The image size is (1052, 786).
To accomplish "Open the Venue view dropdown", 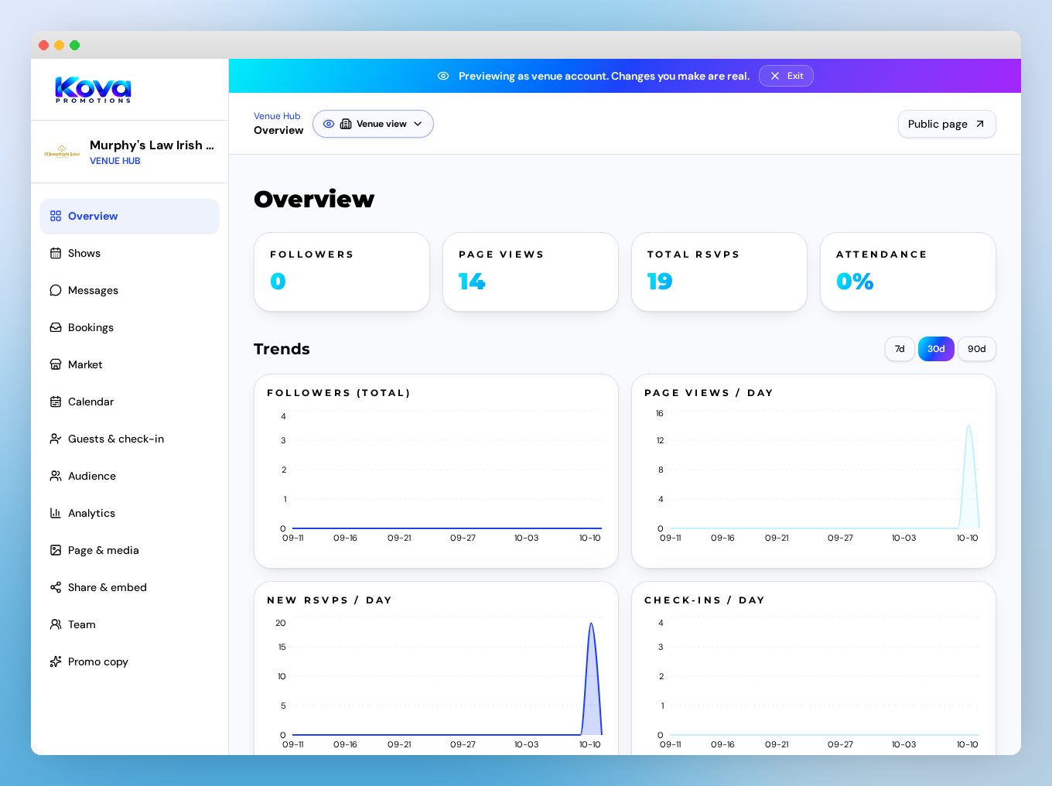I will 373,124.
